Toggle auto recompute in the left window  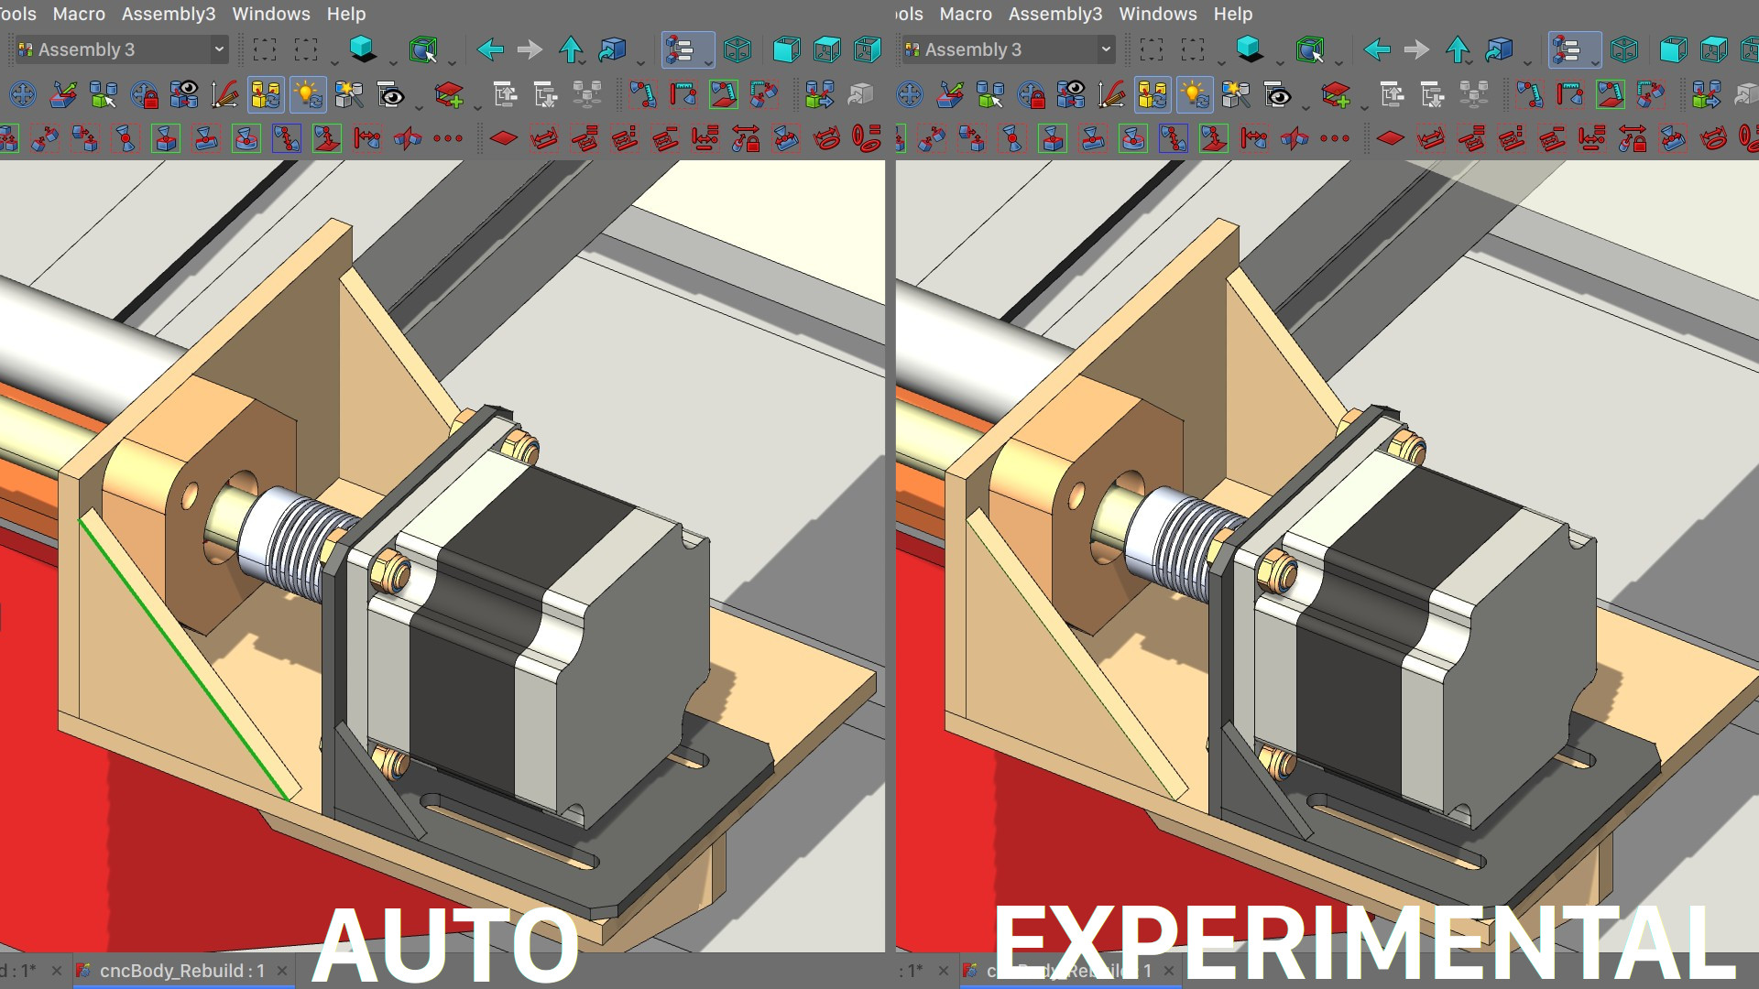(x=266, y=94)
